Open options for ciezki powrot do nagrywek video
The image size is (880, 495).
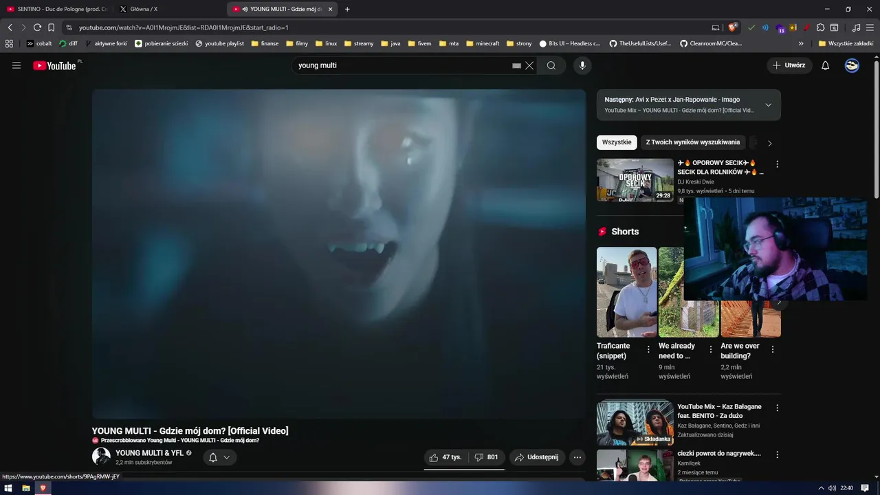[778, 454]
